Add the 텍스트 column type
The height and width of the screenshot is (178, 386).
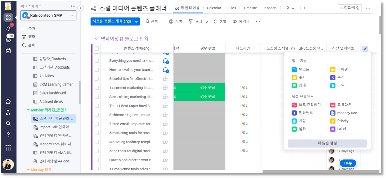pyautogui.click(x=301, y=70)
